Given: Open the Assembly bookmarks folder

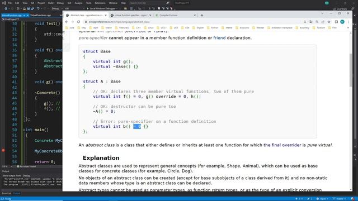Looking at the screenshot, I should click(302, 28).
